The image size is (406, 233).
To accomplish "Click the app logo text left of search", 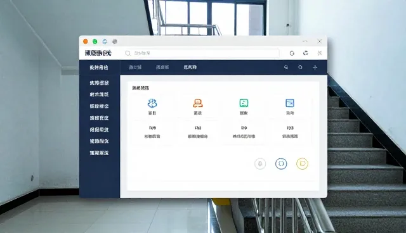I will [x=98, y=53].
